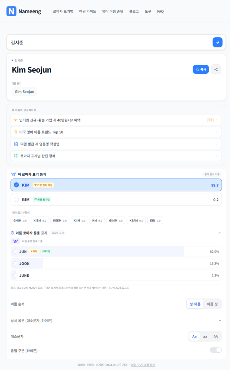Click the blue arrow search submit button
The width and height of the screenshot is (230, 370).
point(217,42)
